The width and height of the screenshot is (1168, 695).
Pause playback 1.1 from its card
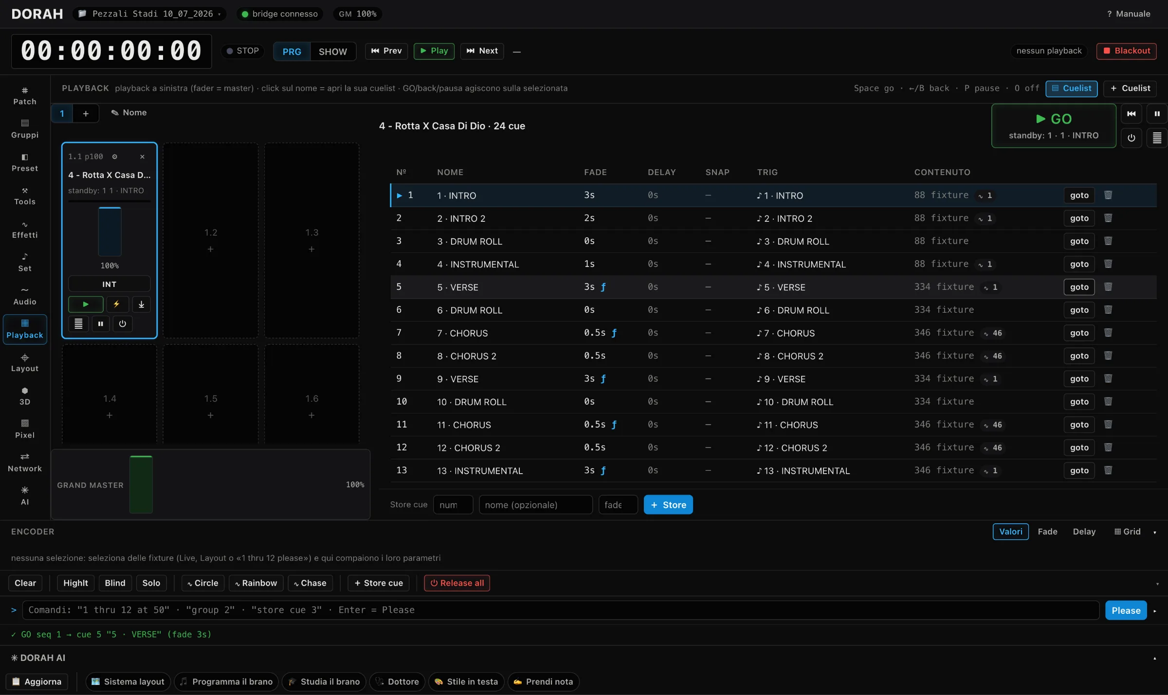tap(101, 323)
